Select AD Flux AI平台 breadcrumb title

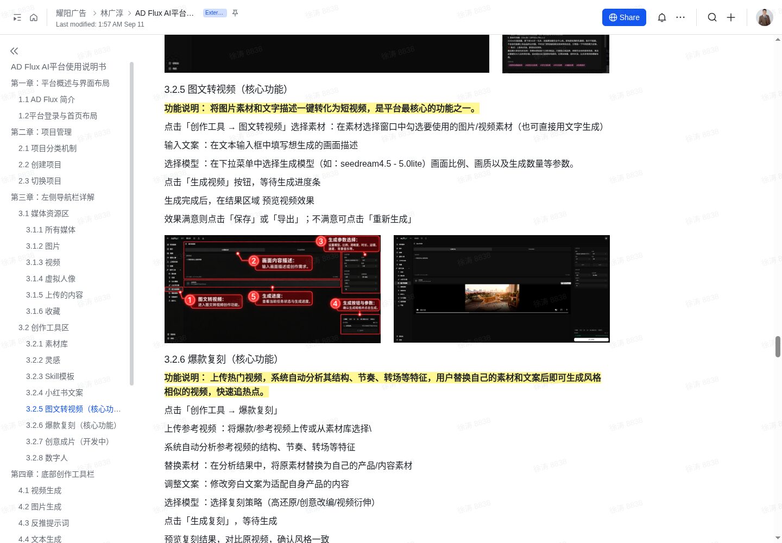point(165,13)
